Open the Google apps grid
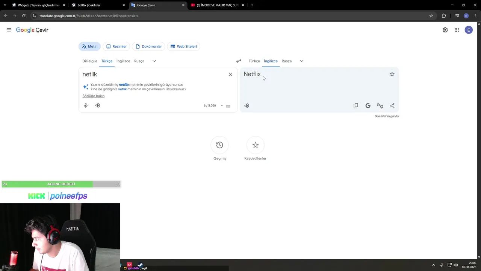The width and height of the screenshot is (481, 271). pyautogui.click(x=457, y=30)
